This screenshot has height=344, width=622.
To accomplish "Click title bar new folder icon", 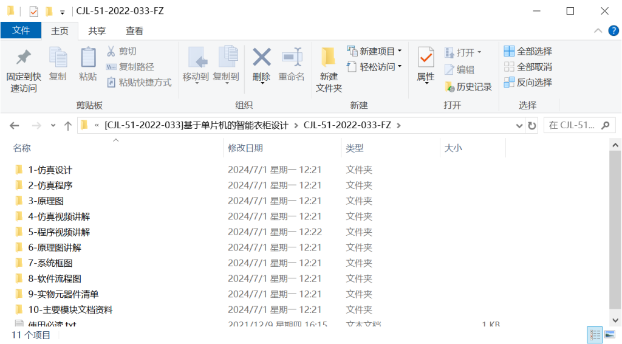I will 49,12.
